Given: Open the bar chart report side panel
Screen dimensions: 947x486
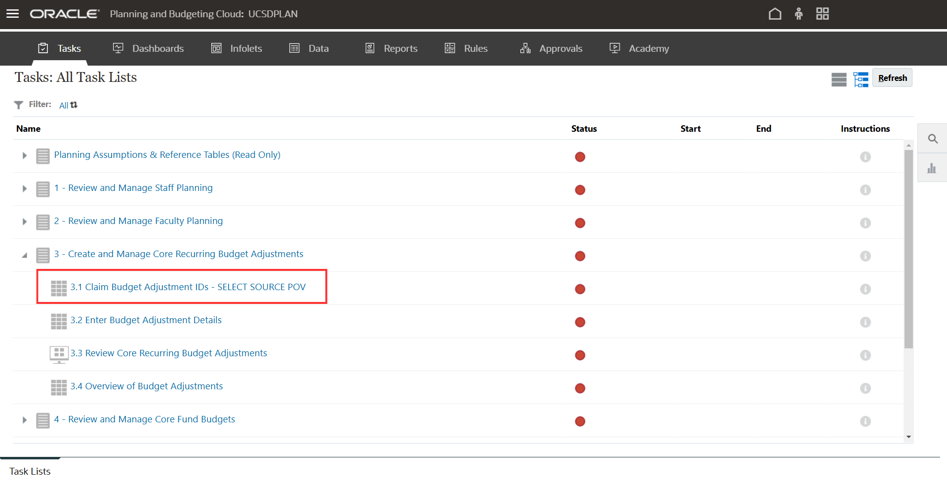Looking at the screenshot, I should 932,168.
